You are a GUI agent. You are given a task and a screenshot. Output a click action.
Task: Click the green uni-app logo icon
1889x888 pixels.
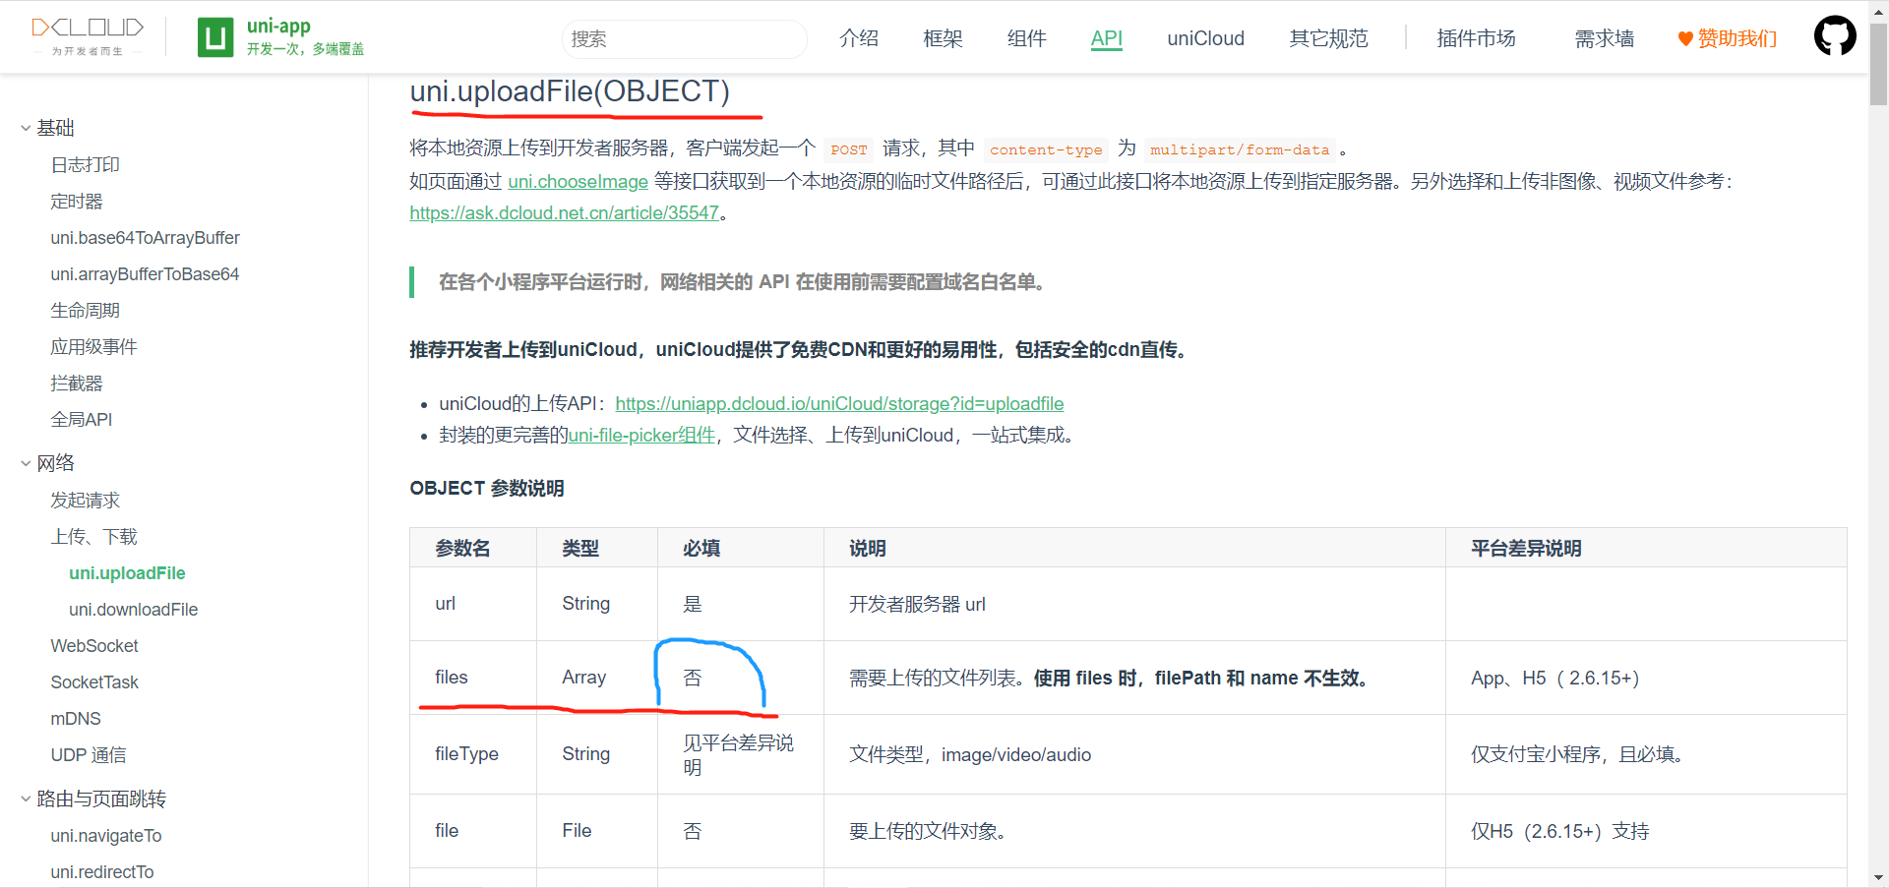(215, 37)
